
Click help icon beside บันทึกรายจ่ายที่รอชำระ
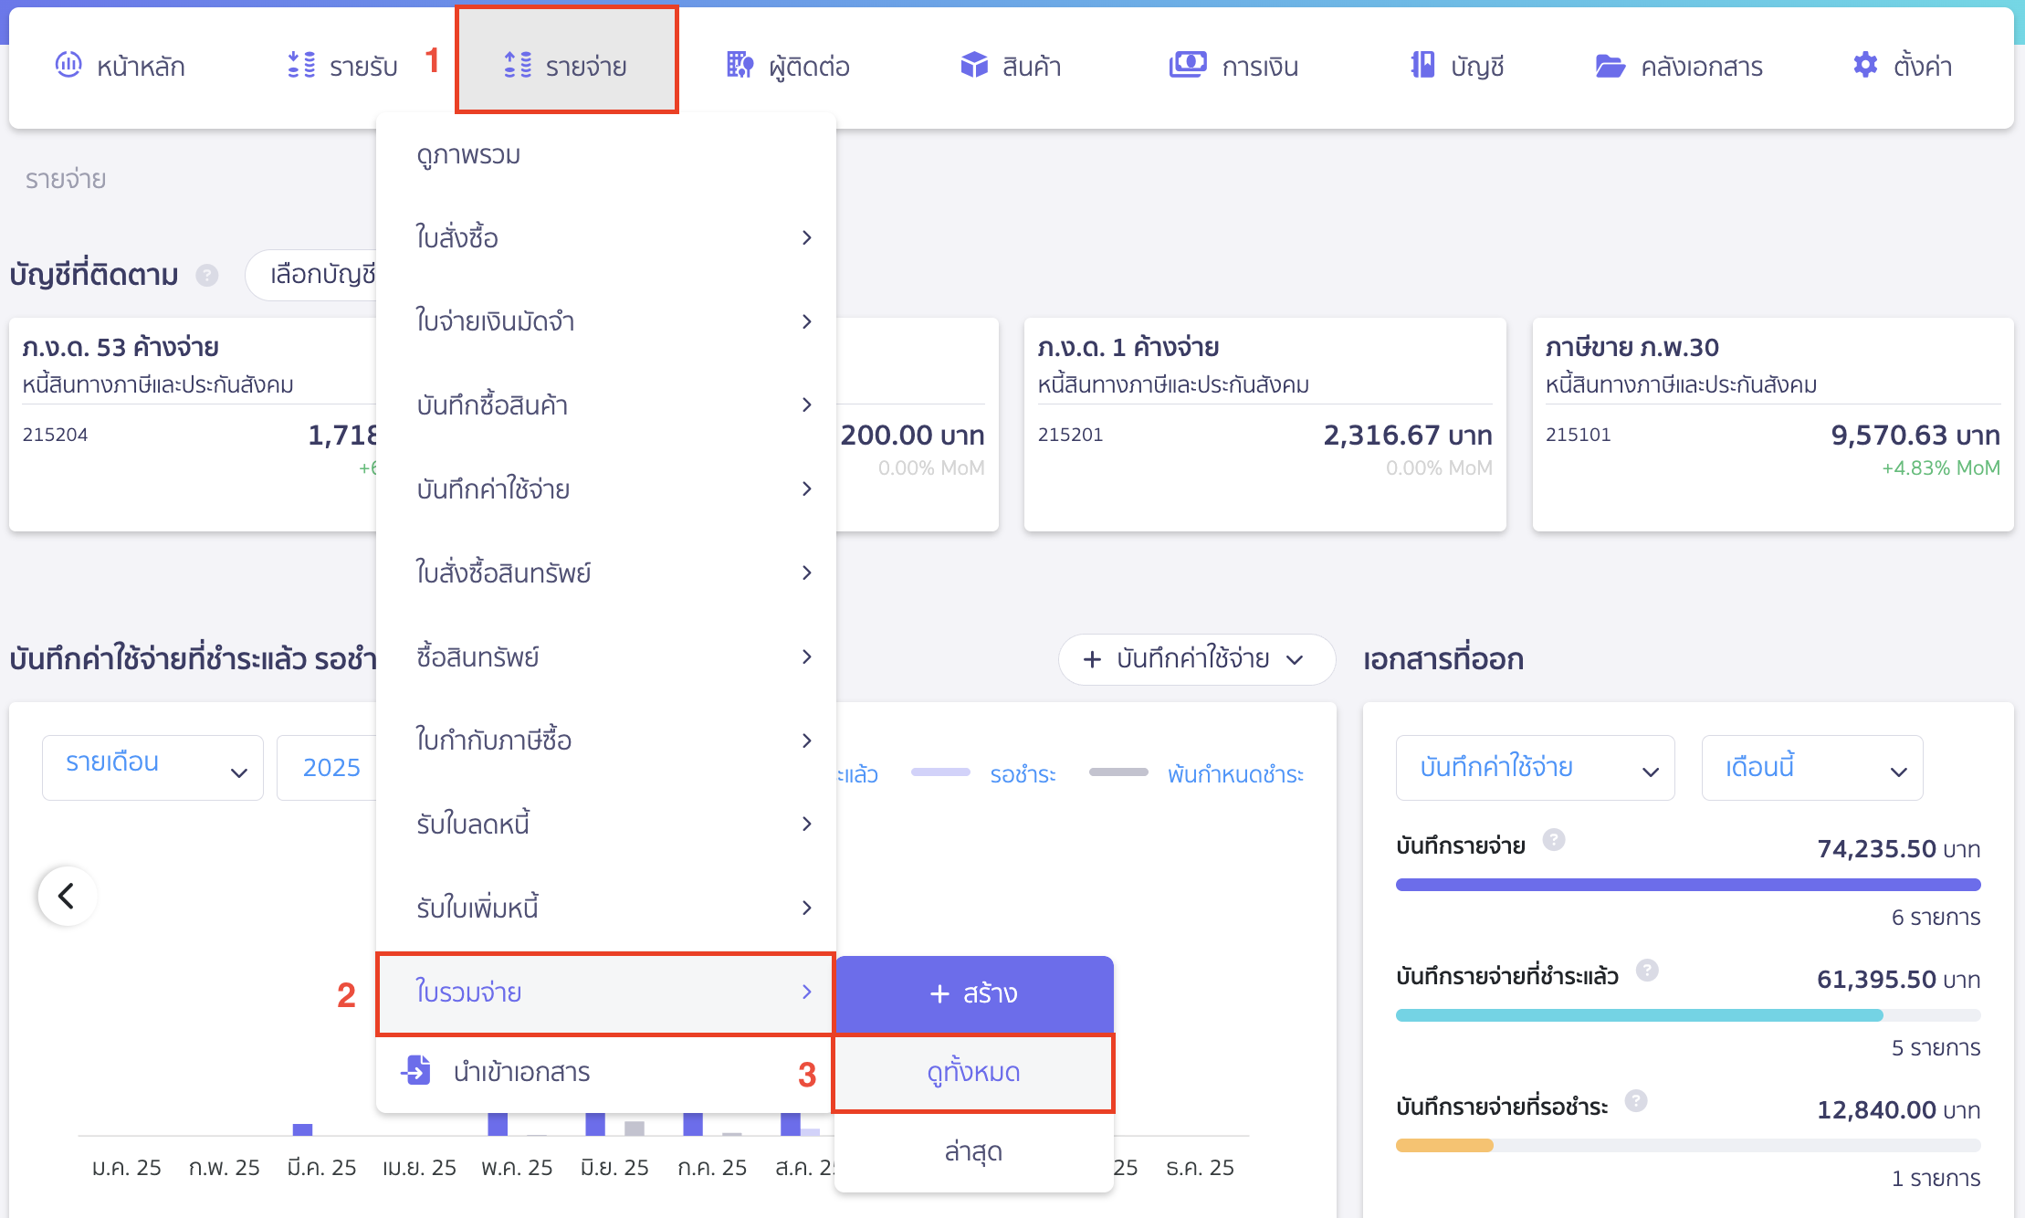pyautogui.click(x=1636, y=1100)
